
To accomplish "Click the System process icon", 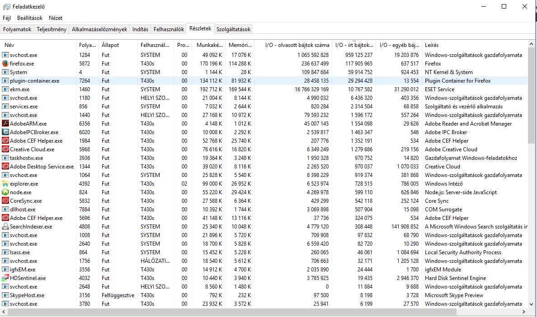I will click(x=5, y=72).
